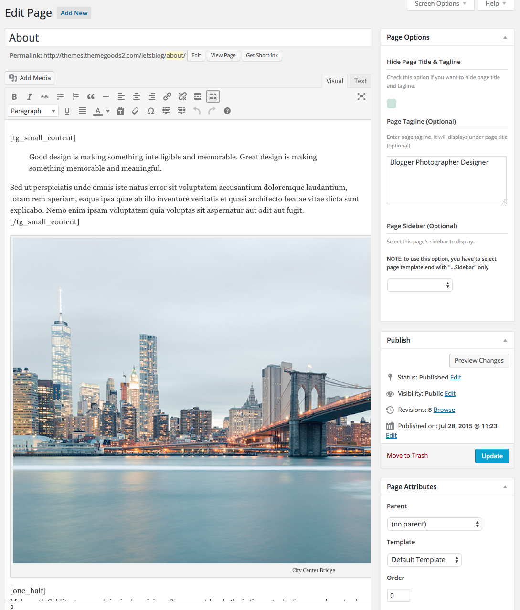Collapse the Page Attributes panel
520x610 pixels.
coord(505,486)
